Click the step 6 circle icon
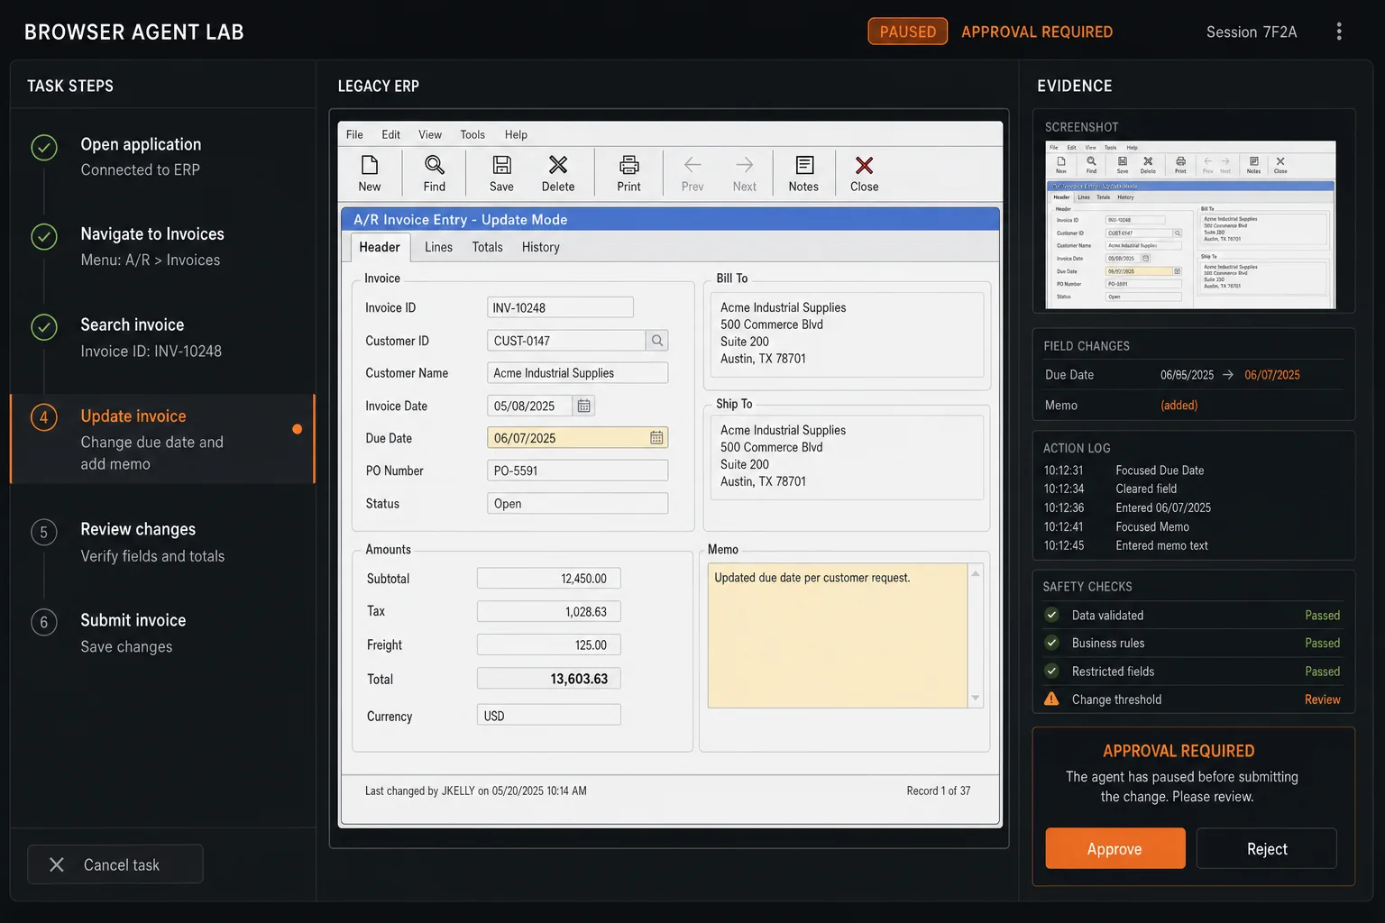Screen dimensions: 1385x923 tap(44, 622)
